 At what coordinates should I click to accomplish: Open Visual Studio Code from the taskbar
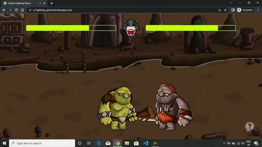click(146, 143)
